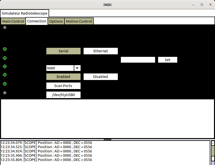Click the log scrollbar down arrow
The width and height of the screenshot is (215, 165).
click(213, 163)
